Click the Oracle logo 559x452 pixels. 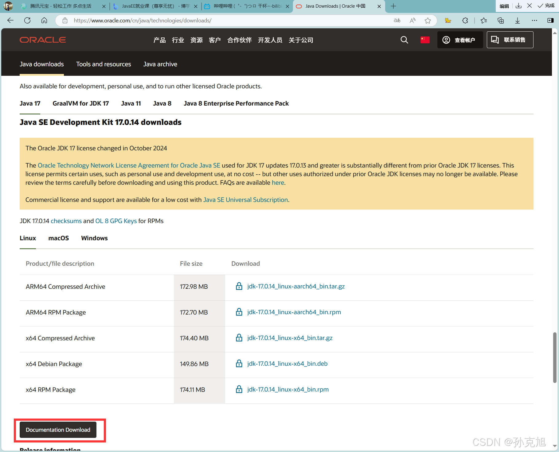coord(43,40)
